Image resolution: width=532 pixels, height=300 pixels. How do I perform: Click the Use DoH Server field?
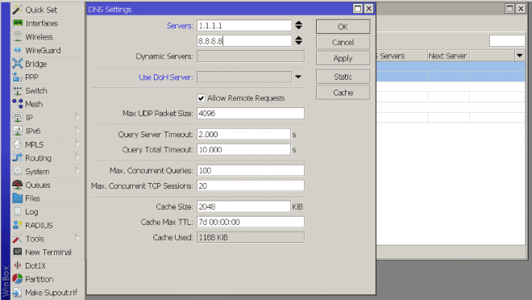coord(244,77)
